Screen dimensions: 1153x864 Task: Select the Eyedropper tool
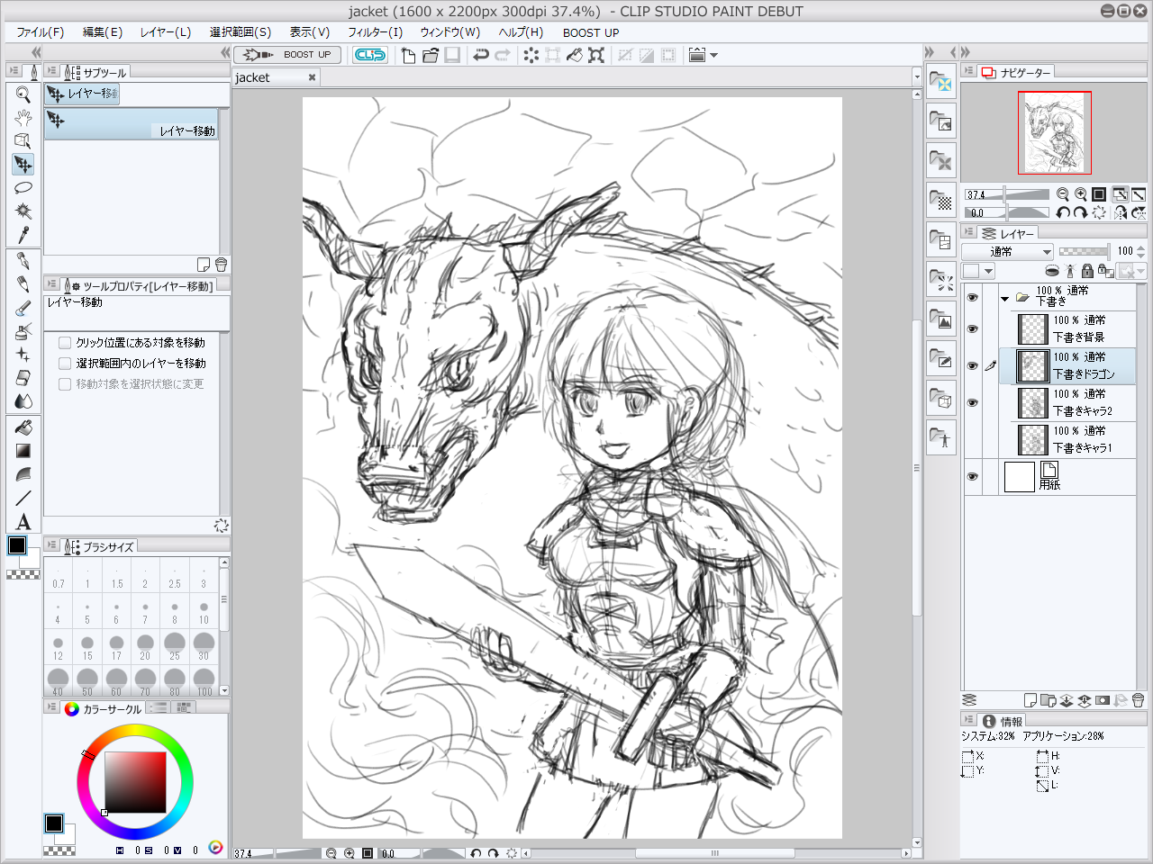pos(23,234)
